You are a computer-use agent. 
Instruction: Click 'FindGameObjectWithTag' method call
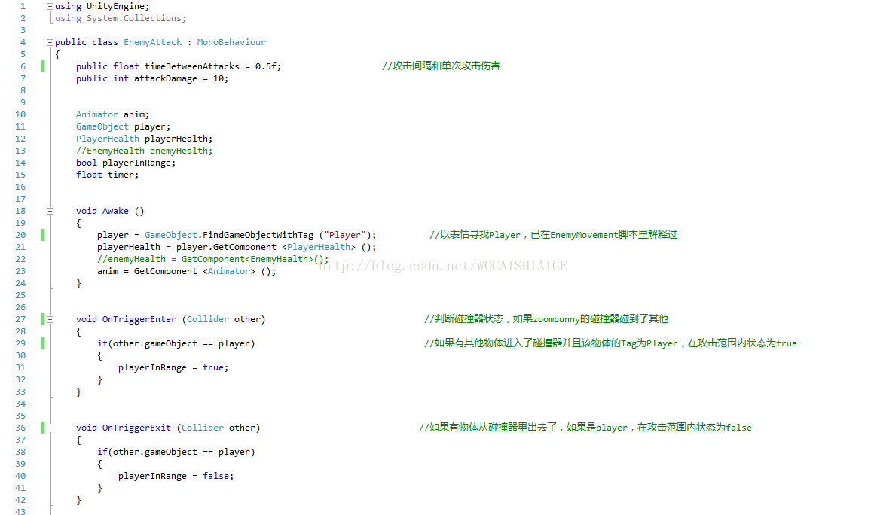258,235
